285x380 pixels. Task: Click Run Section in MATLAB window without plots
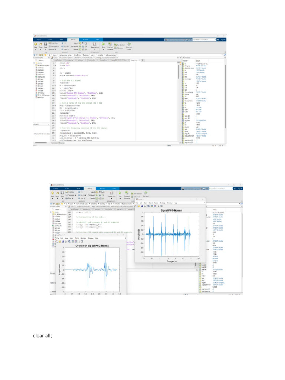(x=119, y=45)
